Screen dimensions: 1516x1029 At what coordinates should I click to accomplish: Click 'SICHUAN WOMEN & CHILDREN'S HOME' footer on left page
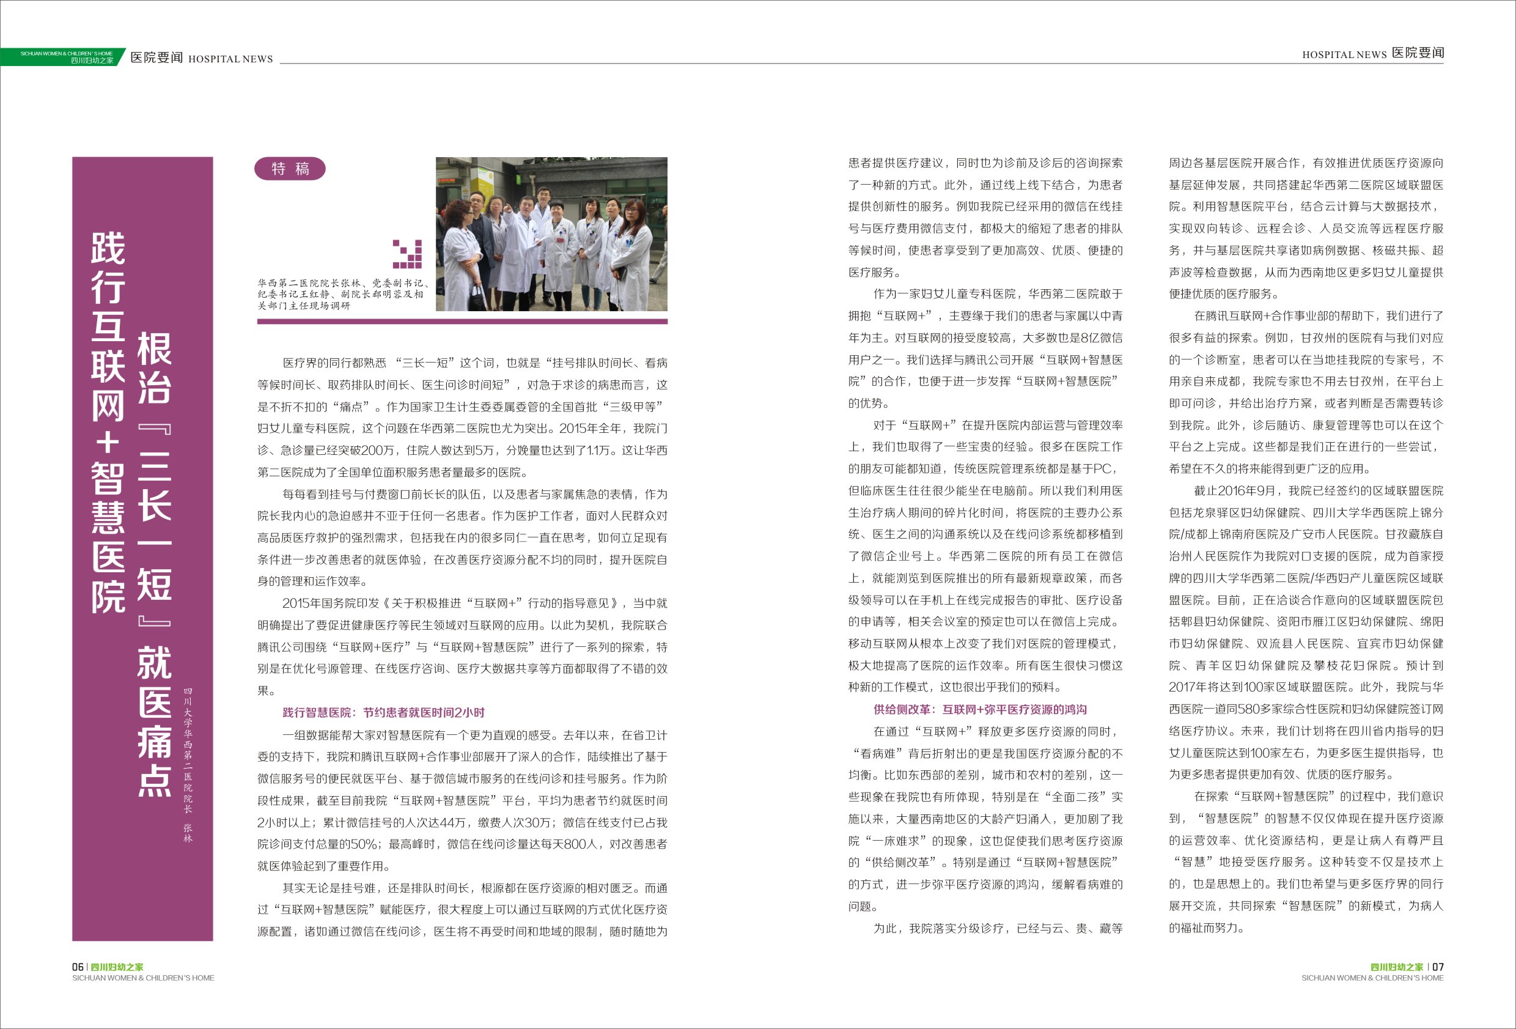coord(143,978)
